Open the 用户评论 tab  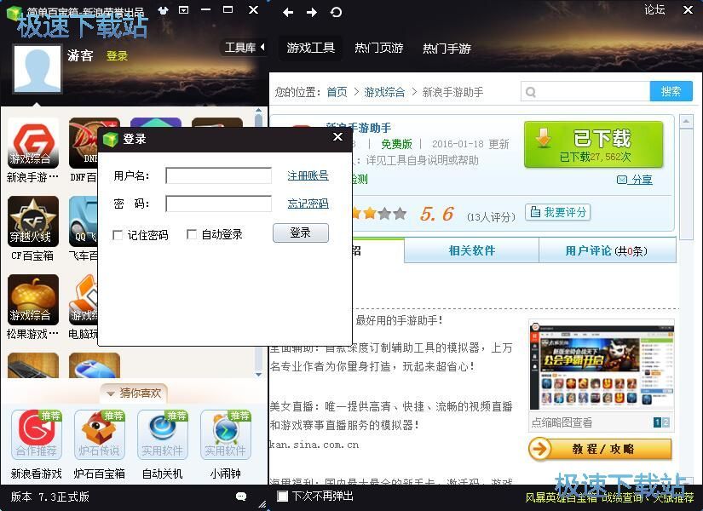(607, 250)
